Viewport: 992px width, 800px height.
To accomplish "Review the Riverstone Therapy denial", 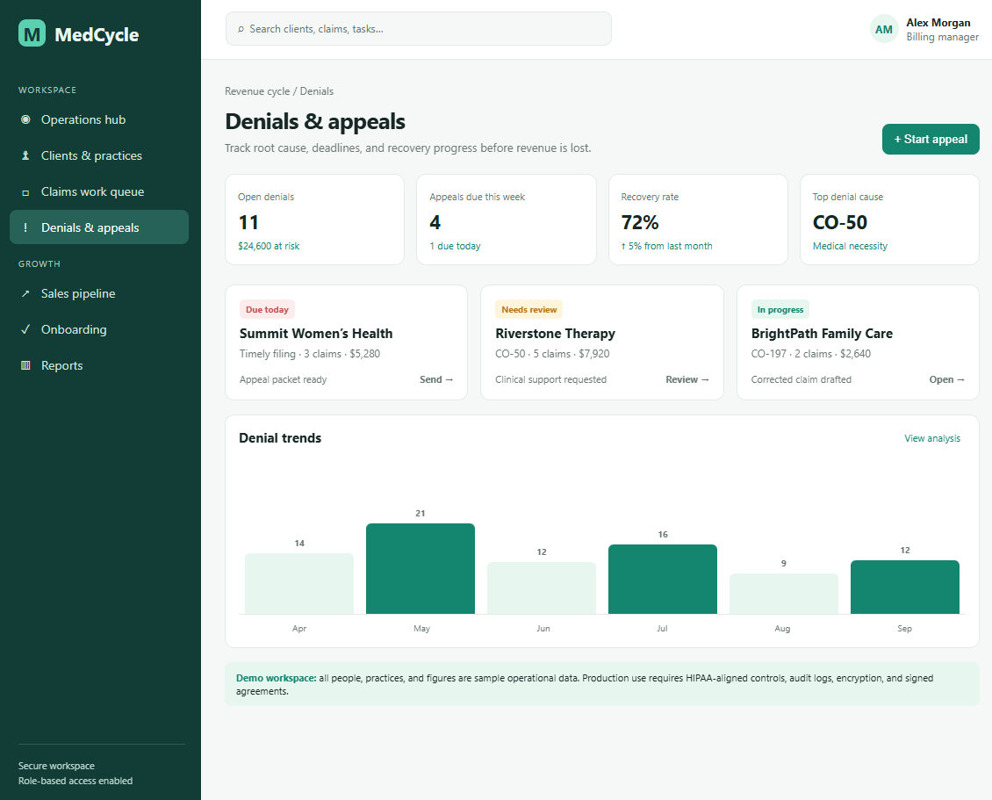I will 687,379.
